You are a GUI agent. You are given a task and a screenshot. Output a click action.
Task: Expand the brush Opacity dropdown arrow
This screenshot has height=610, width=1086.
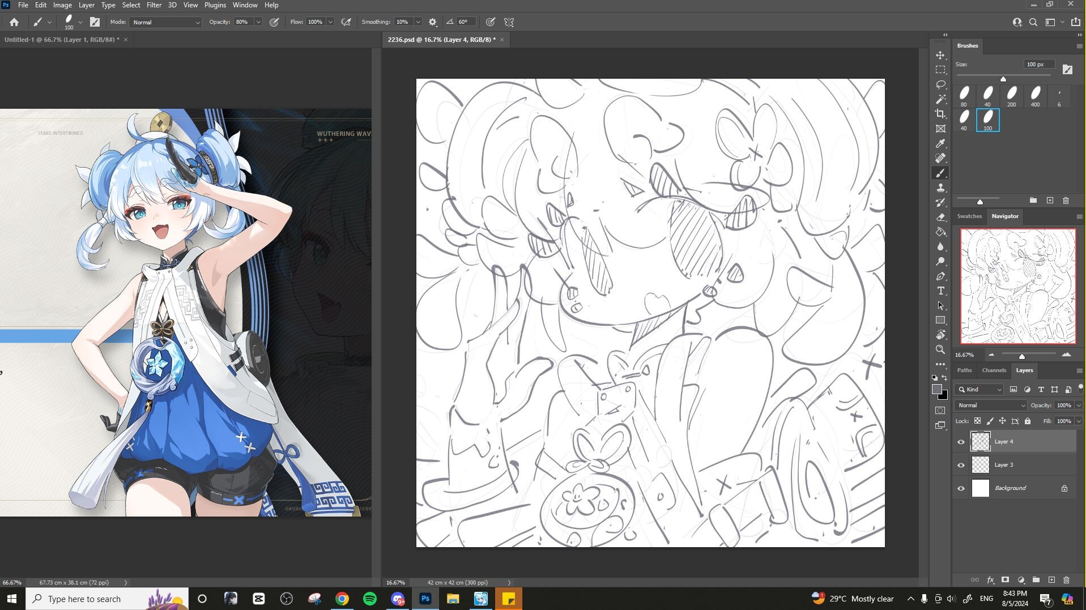click(x=258, y=22)
